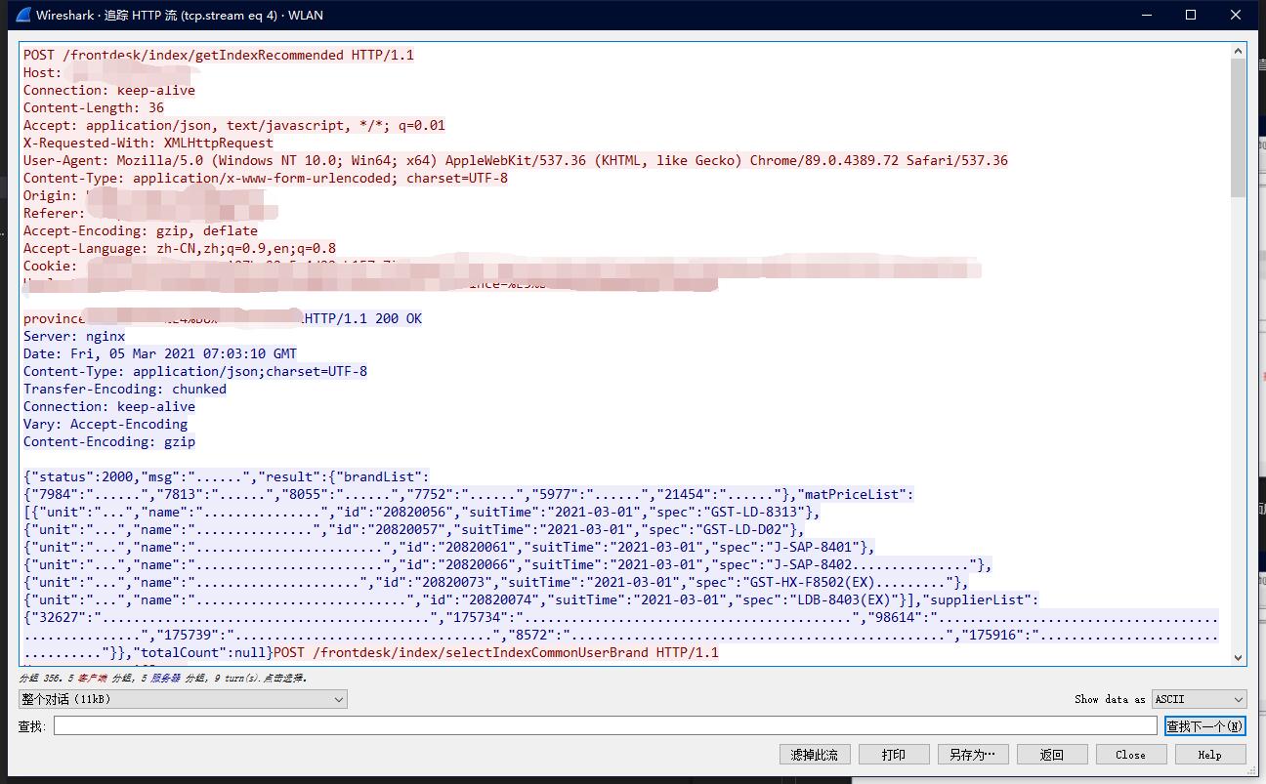The image size is (1266, 784).
Task: Click the Transfer-Encoding: chunked line
Action: tap(125, 389)
